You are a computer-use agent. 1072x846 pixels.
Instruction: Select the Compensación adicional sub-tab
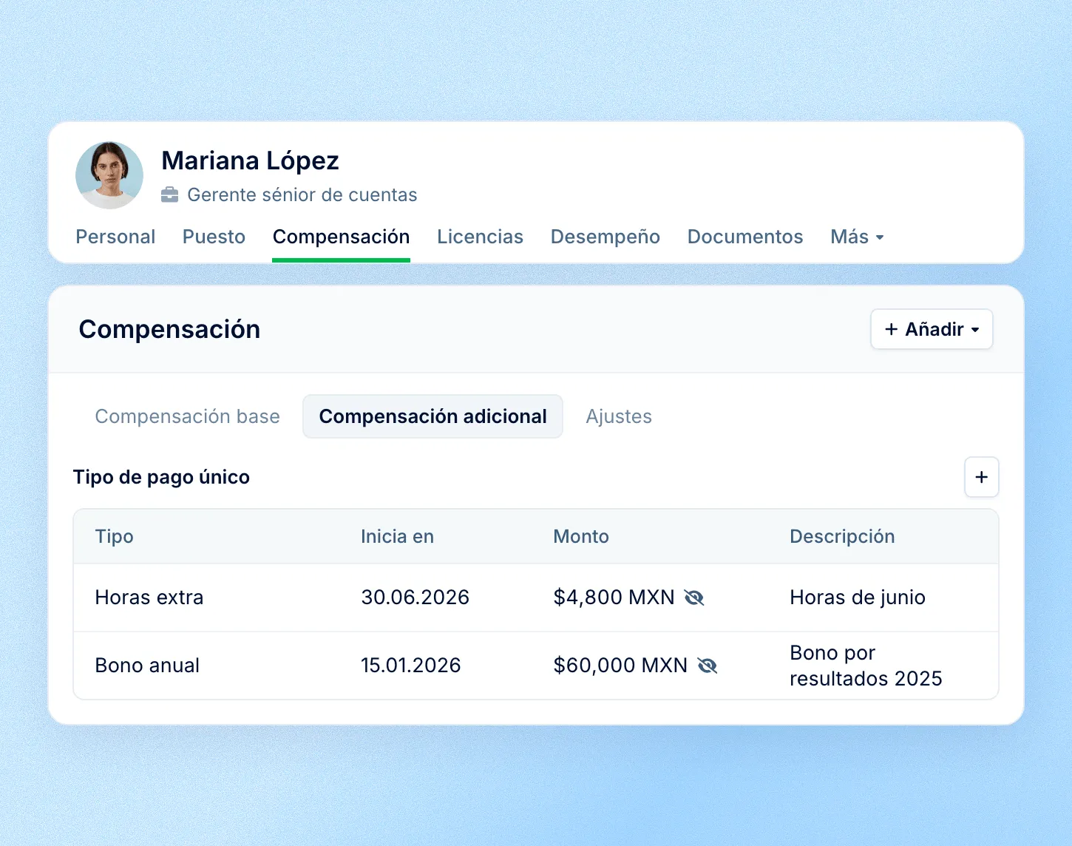[432, 416]
